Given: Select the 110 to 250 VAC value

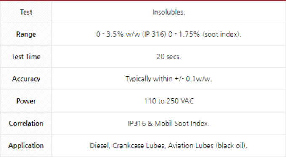Looking at the screenshot, I should [x=169, y=101].
